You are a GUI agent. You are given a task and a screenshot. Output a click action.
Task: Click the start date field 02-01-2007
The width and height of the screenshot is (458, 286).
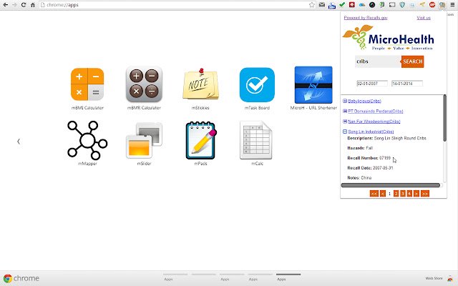pos(372,84)
